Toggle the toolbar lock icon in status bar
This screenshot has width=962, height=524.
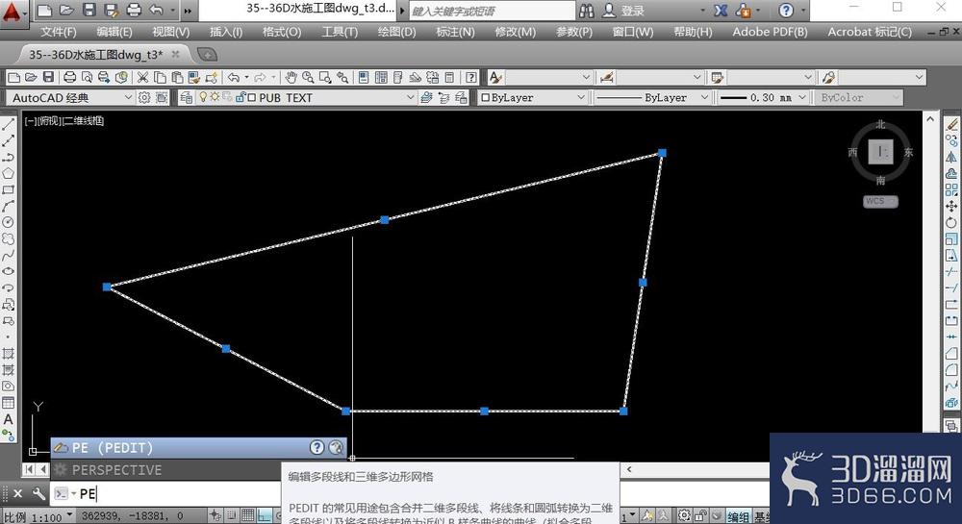pyautogui.click(x=700, y=516)
